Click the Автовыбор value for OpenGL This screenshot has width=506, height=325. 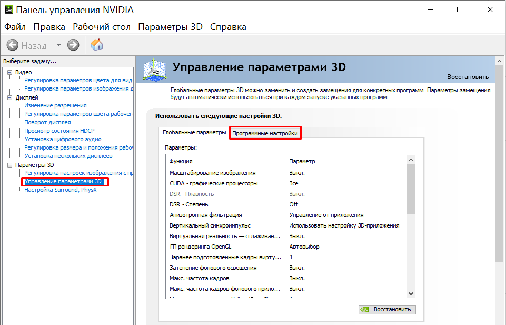304,247
